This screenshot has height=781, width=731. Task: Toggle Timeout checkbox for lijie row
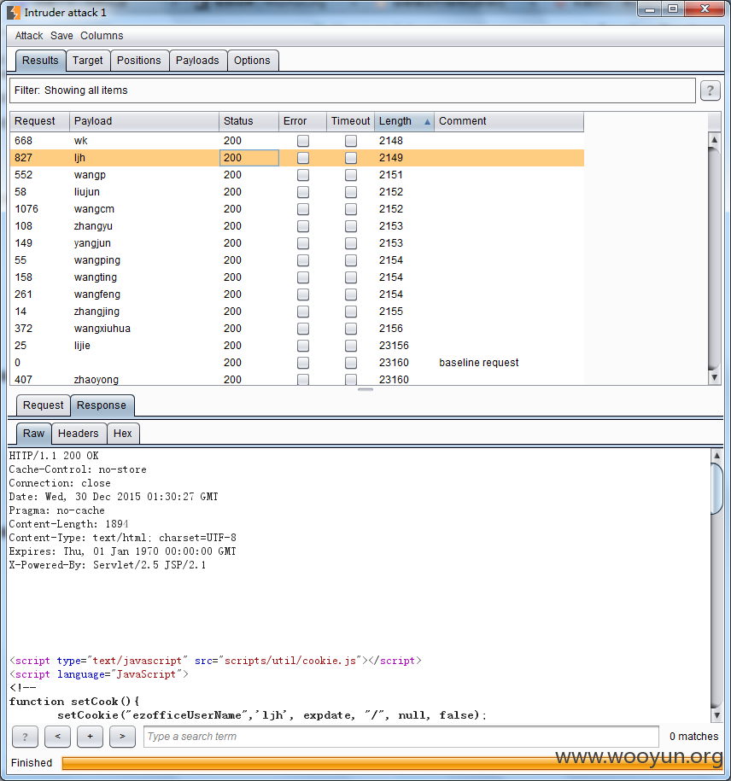pyautogui.click(x=351, y=346)
